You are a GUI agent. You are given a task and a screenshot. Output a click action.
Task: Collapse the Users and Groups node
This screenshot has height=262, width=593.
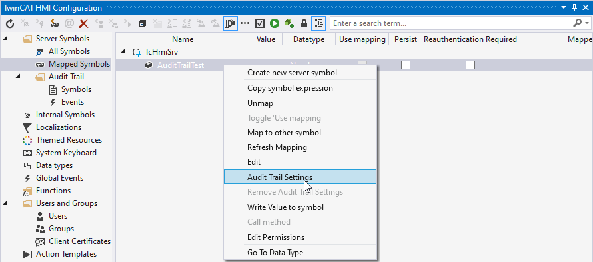tap(6, 203)
